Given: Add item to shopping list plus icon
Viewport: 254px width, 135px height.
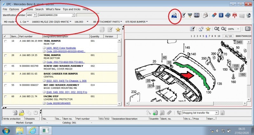Looking at the screenshot, I should 155,113.
